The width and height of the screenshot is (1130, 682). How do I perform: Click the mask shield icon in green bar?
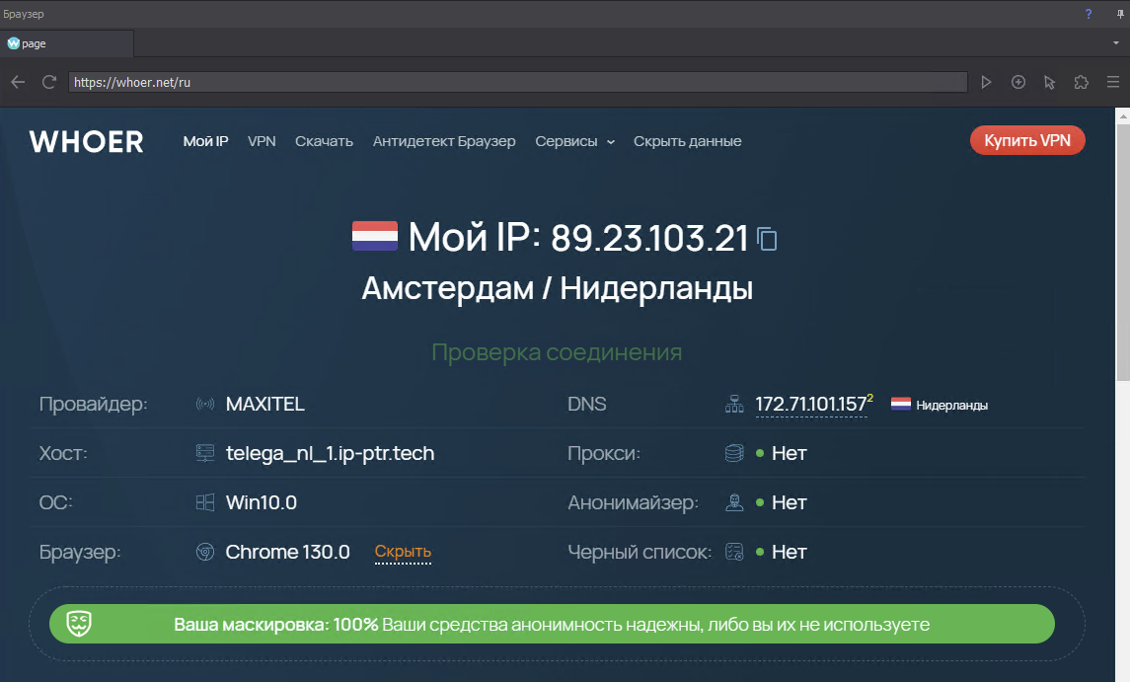(79, 624)
